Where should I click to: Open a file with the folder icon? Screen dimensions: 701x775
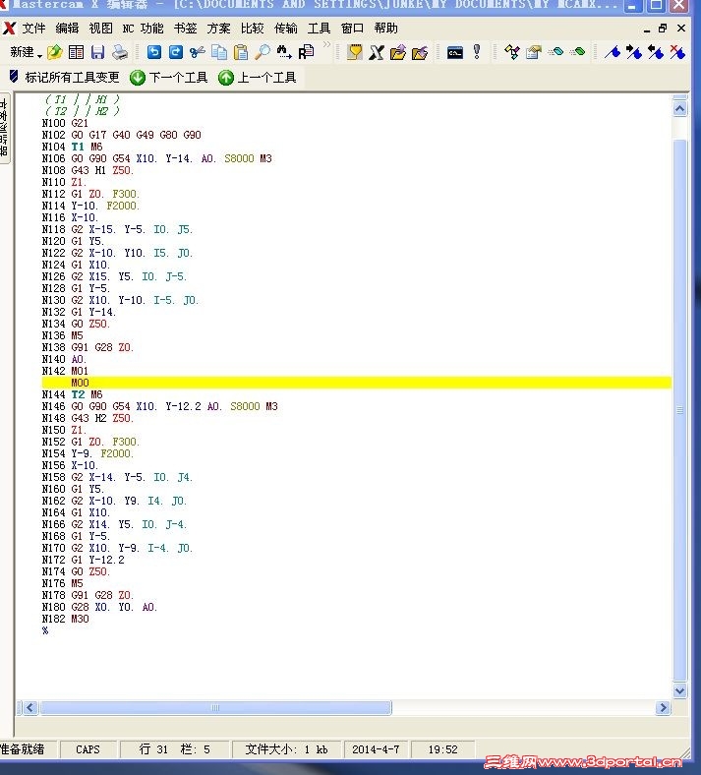[54, 52]
